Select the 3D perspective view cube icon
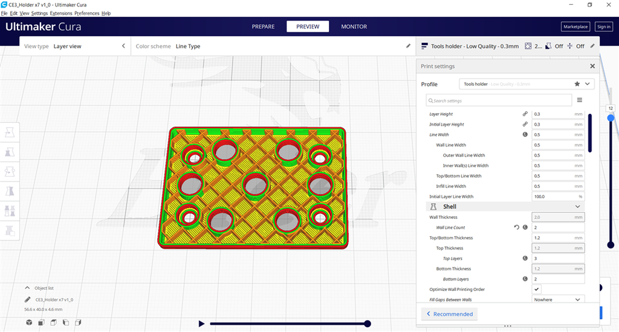Screen dimensions: 619x332 [28, 323]
